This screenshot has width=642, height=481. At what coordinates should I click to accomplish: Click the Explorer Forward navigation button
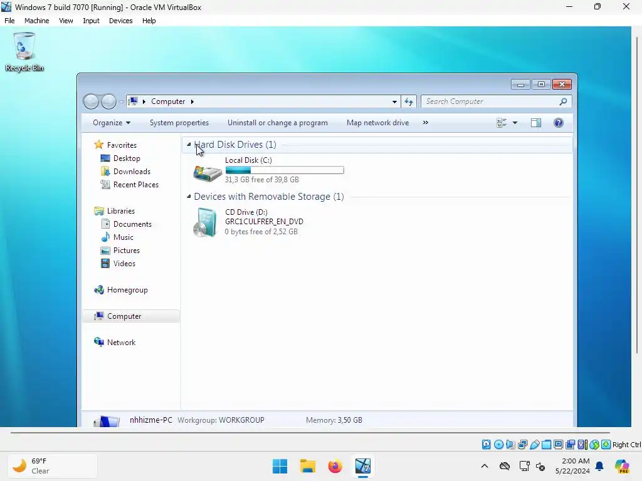(108, 101)
